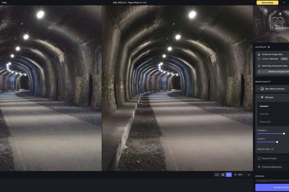Viewport: 289px width, 192px height.
Task: Click the Image Quality section heading
Action: [263, 82]
